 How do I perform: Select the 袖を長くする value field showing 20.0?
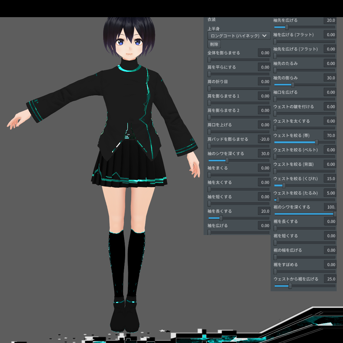[264, 211]
